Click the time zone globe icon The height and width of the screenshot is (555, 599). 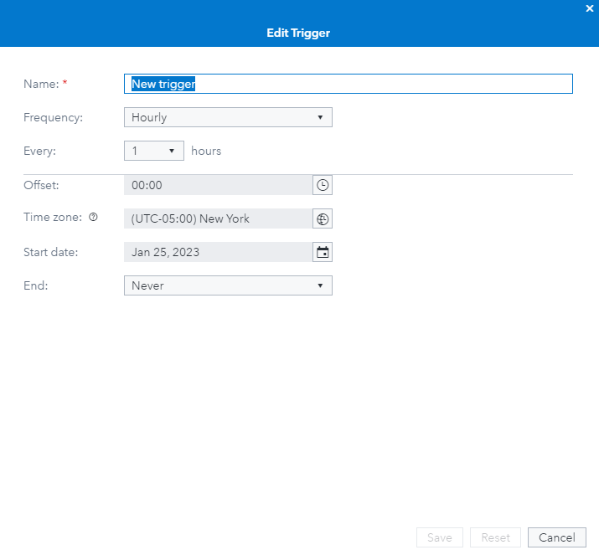point(323,218)
